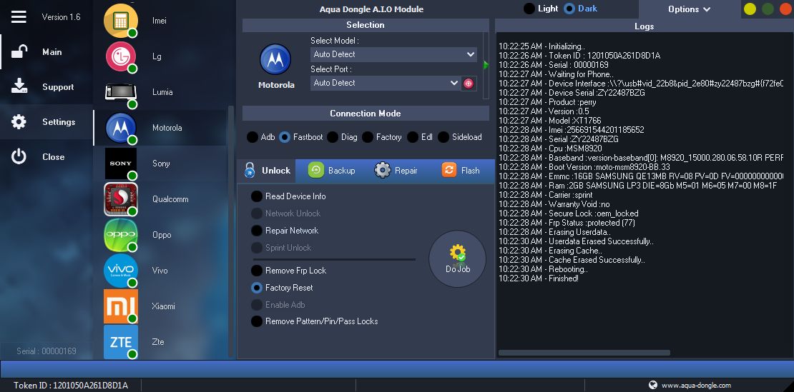Click the Close label in sidebar
Image resolution: width=794 pixels, height=392 pixels.
(x=53, y=156)
